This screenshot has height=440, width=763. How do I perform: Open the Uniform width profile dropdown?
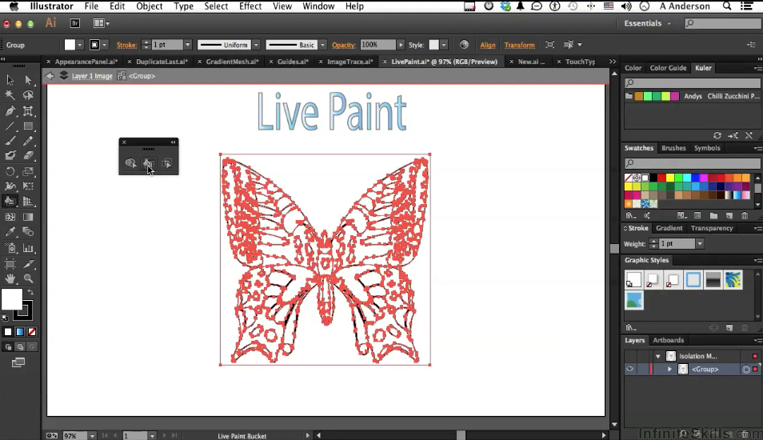pyautogui.click(x=256, y=45)
